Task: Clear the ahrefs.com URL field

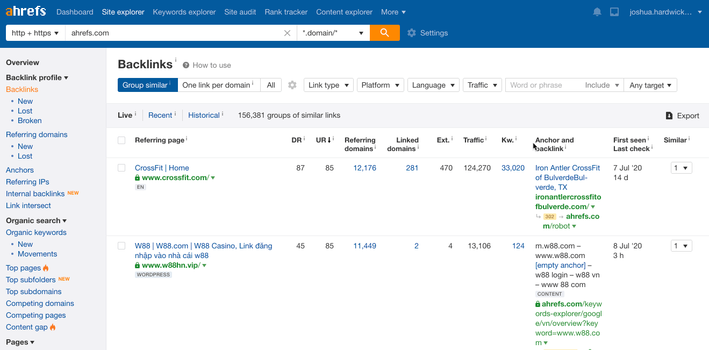Action: click(288, 33)
